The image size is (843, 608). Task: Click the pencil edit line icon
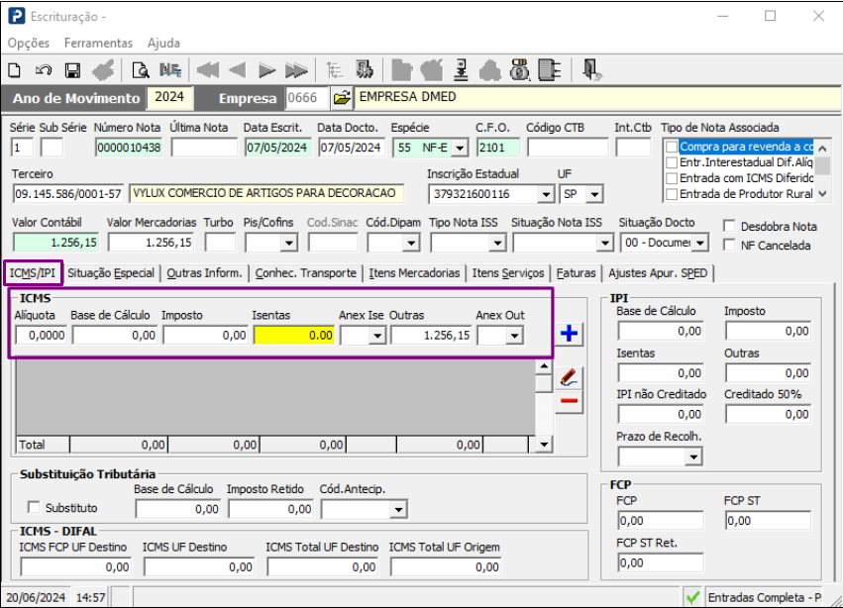[x=569, y=377]
